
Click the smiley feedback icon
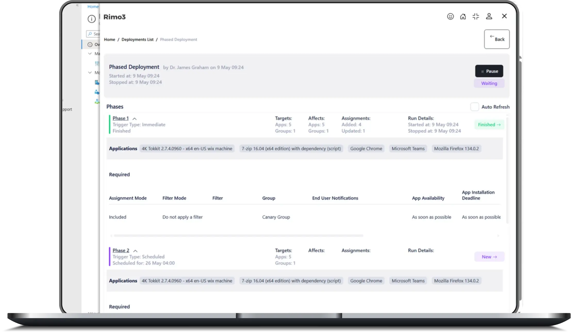(450, 16)
